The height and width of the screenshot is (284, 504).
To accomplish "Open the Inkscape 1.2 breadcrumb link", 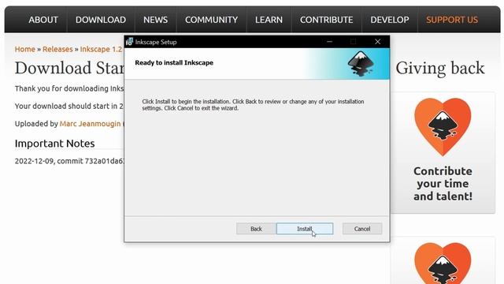I will [102, 49].
